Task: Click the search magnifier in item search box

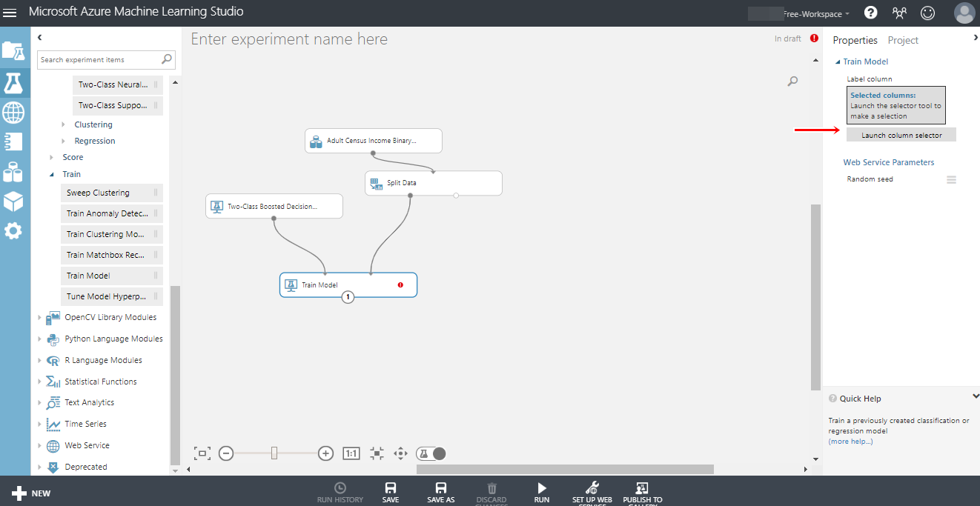Action: point(168,59)
